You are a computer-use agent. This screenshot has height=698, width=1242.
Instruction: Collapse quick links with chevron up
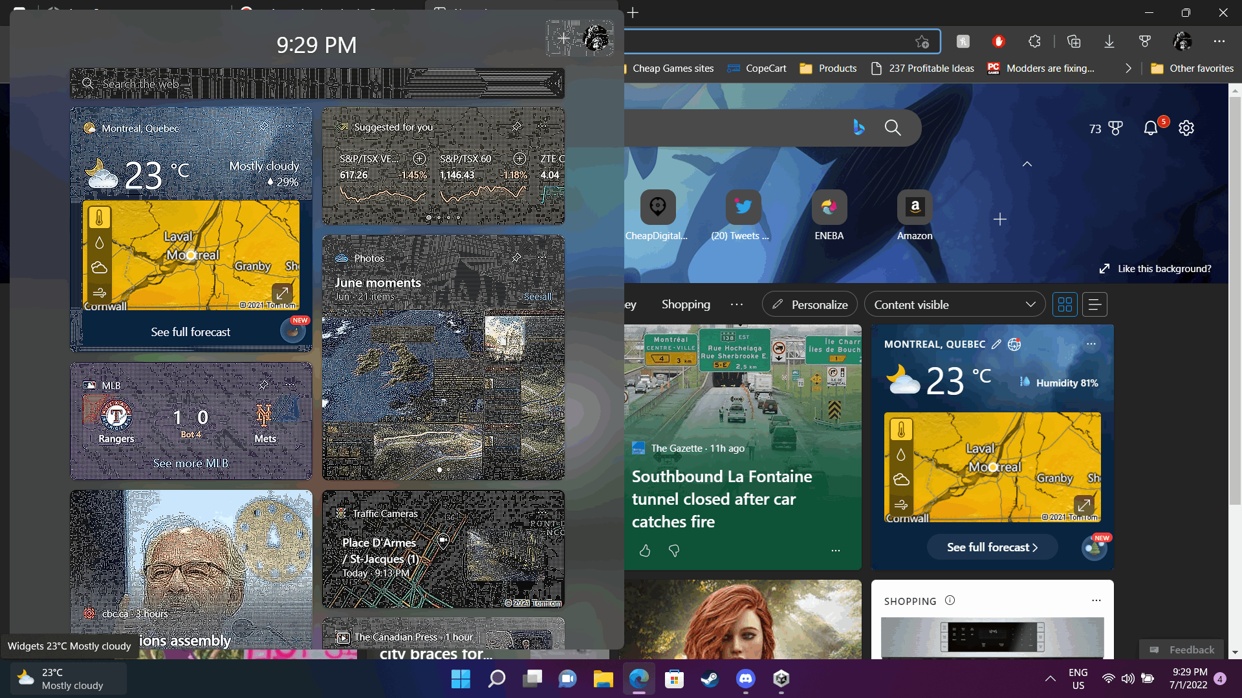[1027, 164]
